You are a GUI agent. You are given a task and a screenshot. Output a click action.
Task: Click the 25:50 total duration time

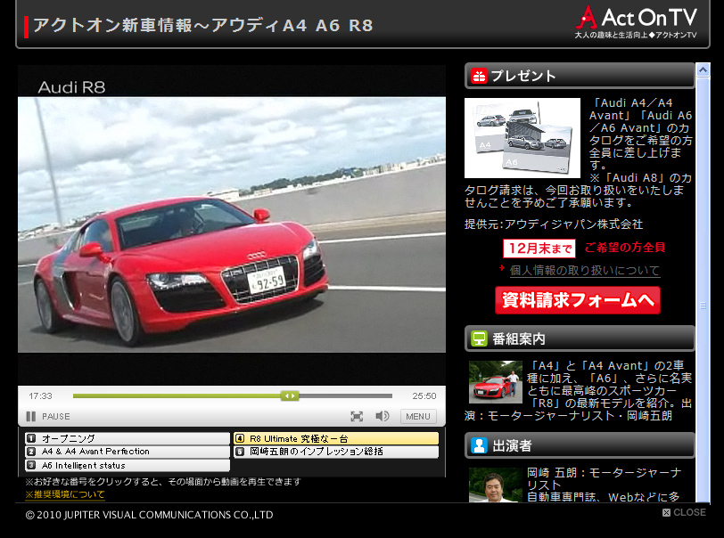(x=424, y=395)
